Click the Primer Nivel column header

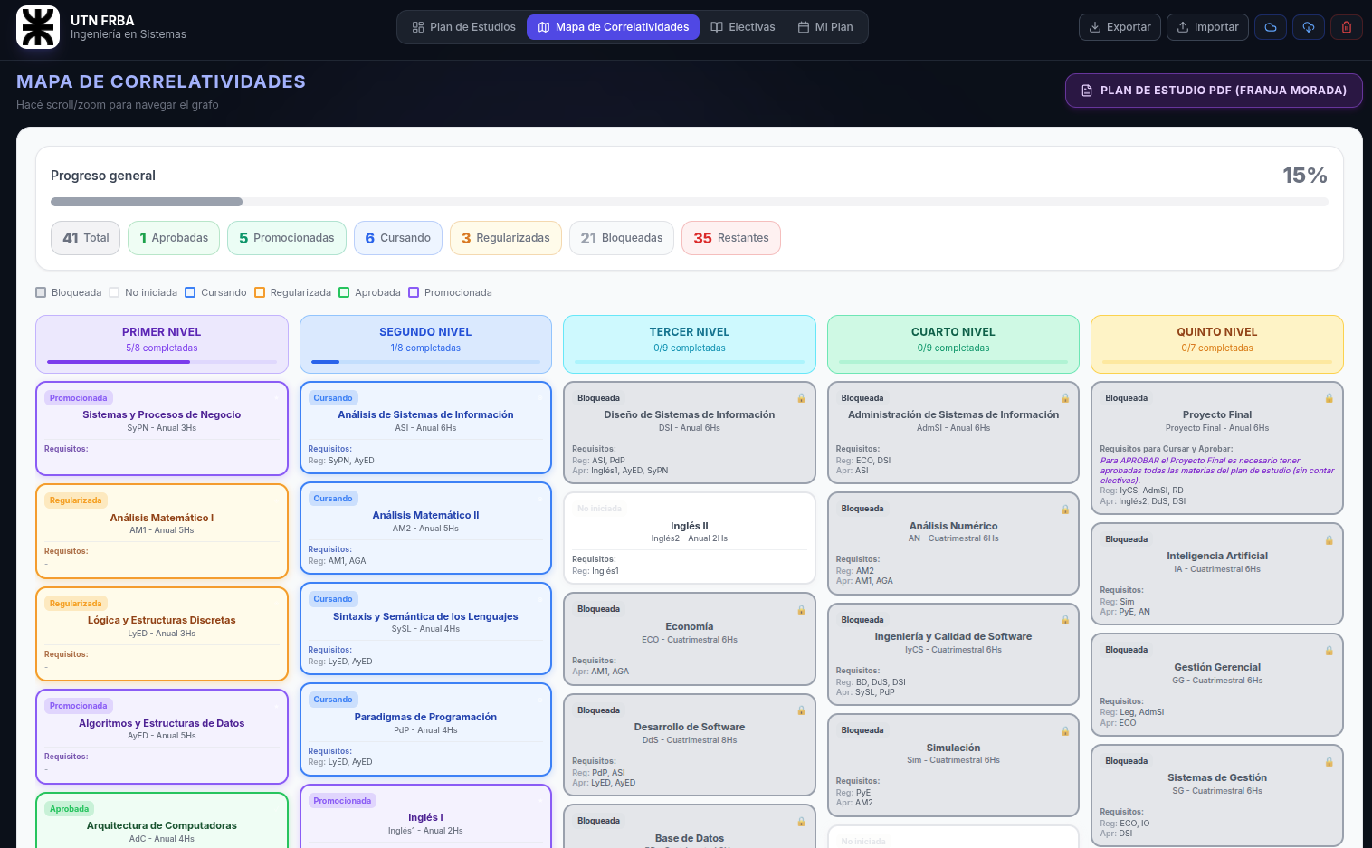(162, 344)
